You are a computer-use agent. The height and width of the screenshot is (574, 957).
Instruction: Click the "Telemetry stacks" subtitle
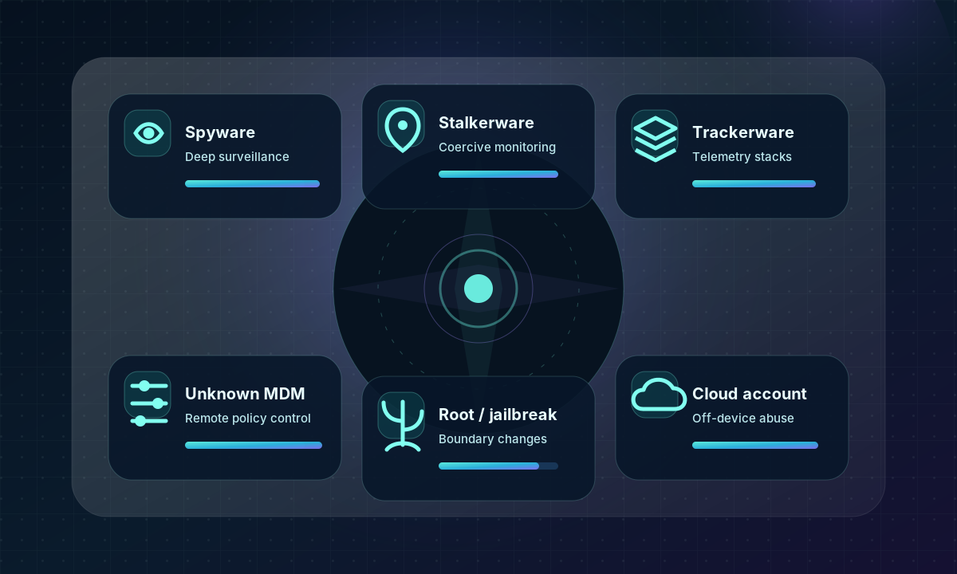(x=742, y=157)
